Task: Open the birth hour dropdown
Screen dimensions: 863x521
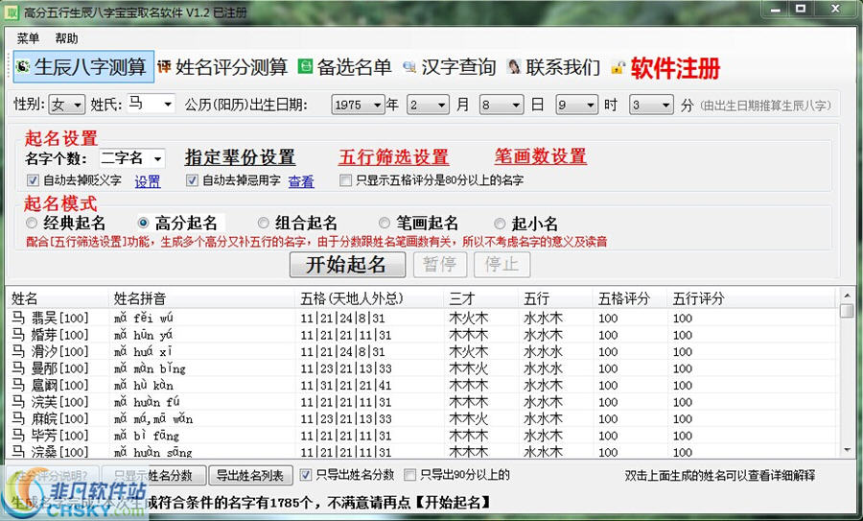Action: pyautogui.click(x=590, y=105)
